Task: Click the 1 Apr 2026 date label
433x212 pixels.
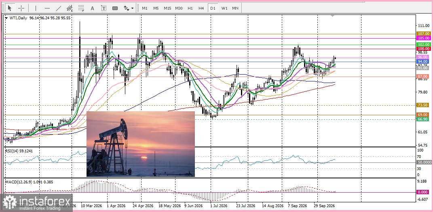Action: (116, 206)
